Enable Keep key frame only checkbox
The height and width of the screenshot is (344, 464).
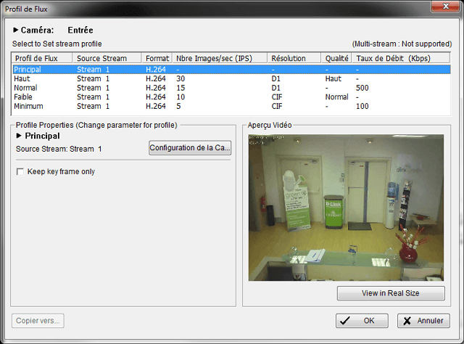click(20, 172)
